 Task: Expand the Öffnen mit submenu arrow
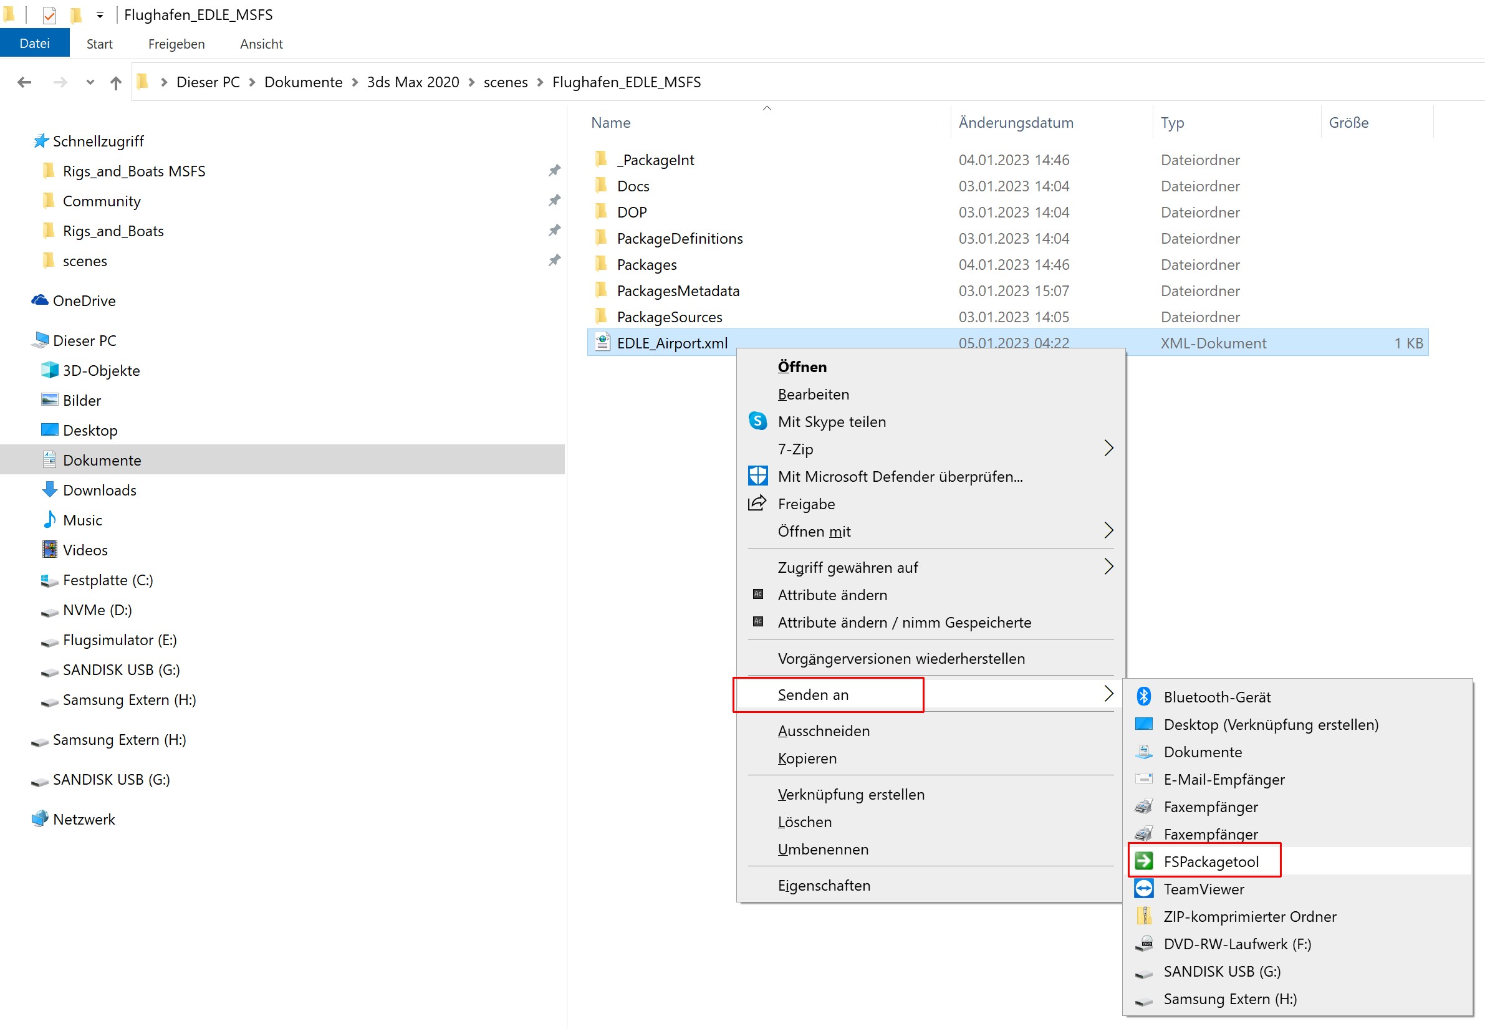click(1108, 530)
